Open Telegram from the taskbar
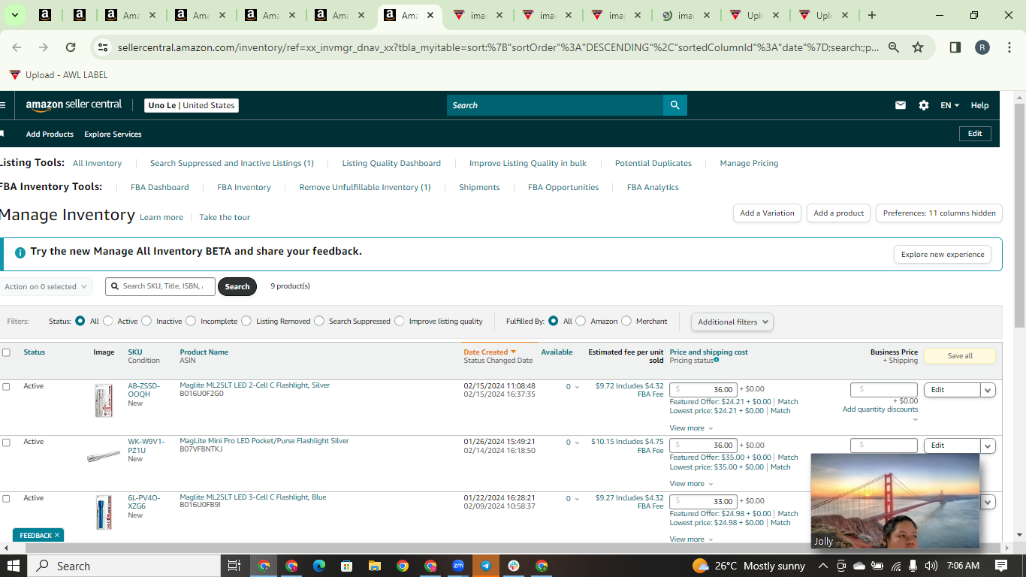 (486, 566)
